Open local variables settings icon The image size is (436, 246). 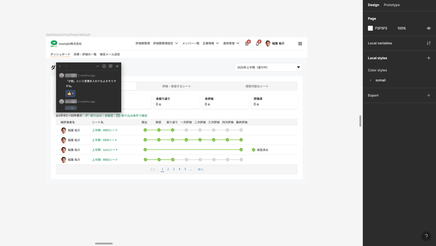[429, 43]
